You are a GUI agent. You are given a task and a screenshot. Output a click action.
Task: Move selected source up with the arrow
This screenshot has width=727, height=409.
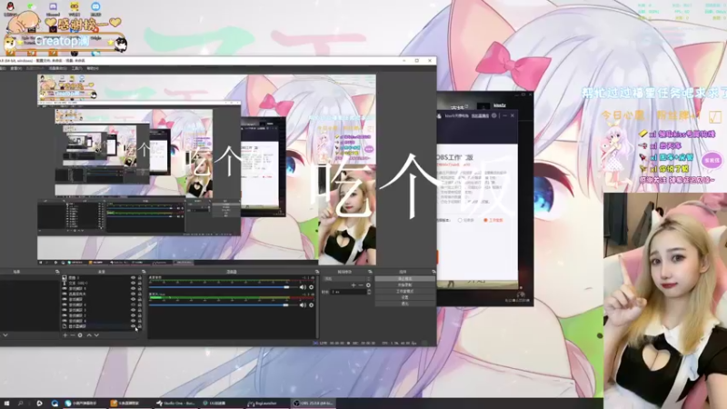tap(89, 334)
